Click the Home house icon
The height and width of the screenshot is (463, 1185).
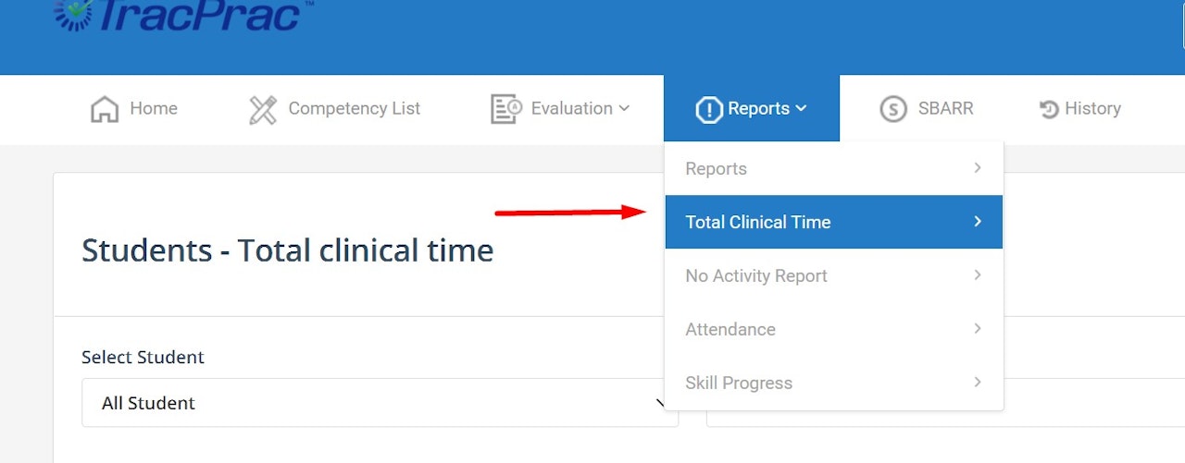(x=105, y=109)
